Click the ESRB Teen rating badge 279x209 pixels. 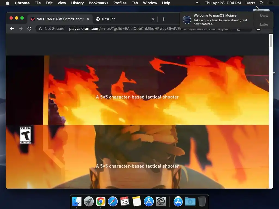tap(25, 135)
